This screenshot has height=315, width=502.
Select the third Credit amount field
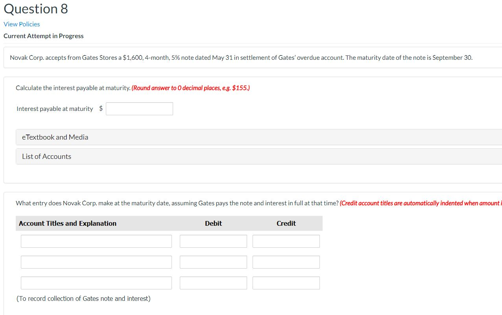286,283
